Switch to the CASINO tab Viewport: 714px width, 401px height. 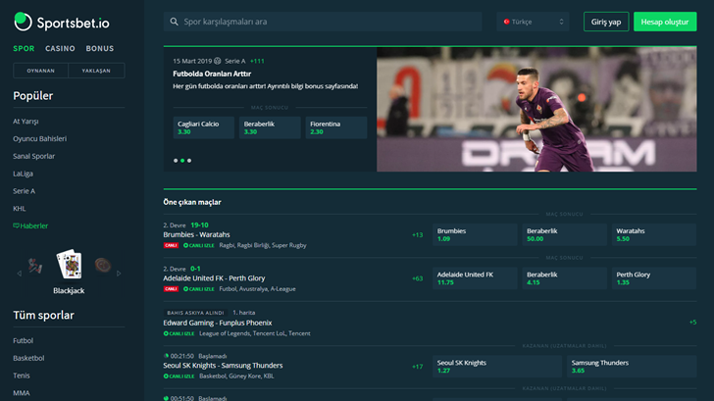pyautogui.click(x=60, y=48)
